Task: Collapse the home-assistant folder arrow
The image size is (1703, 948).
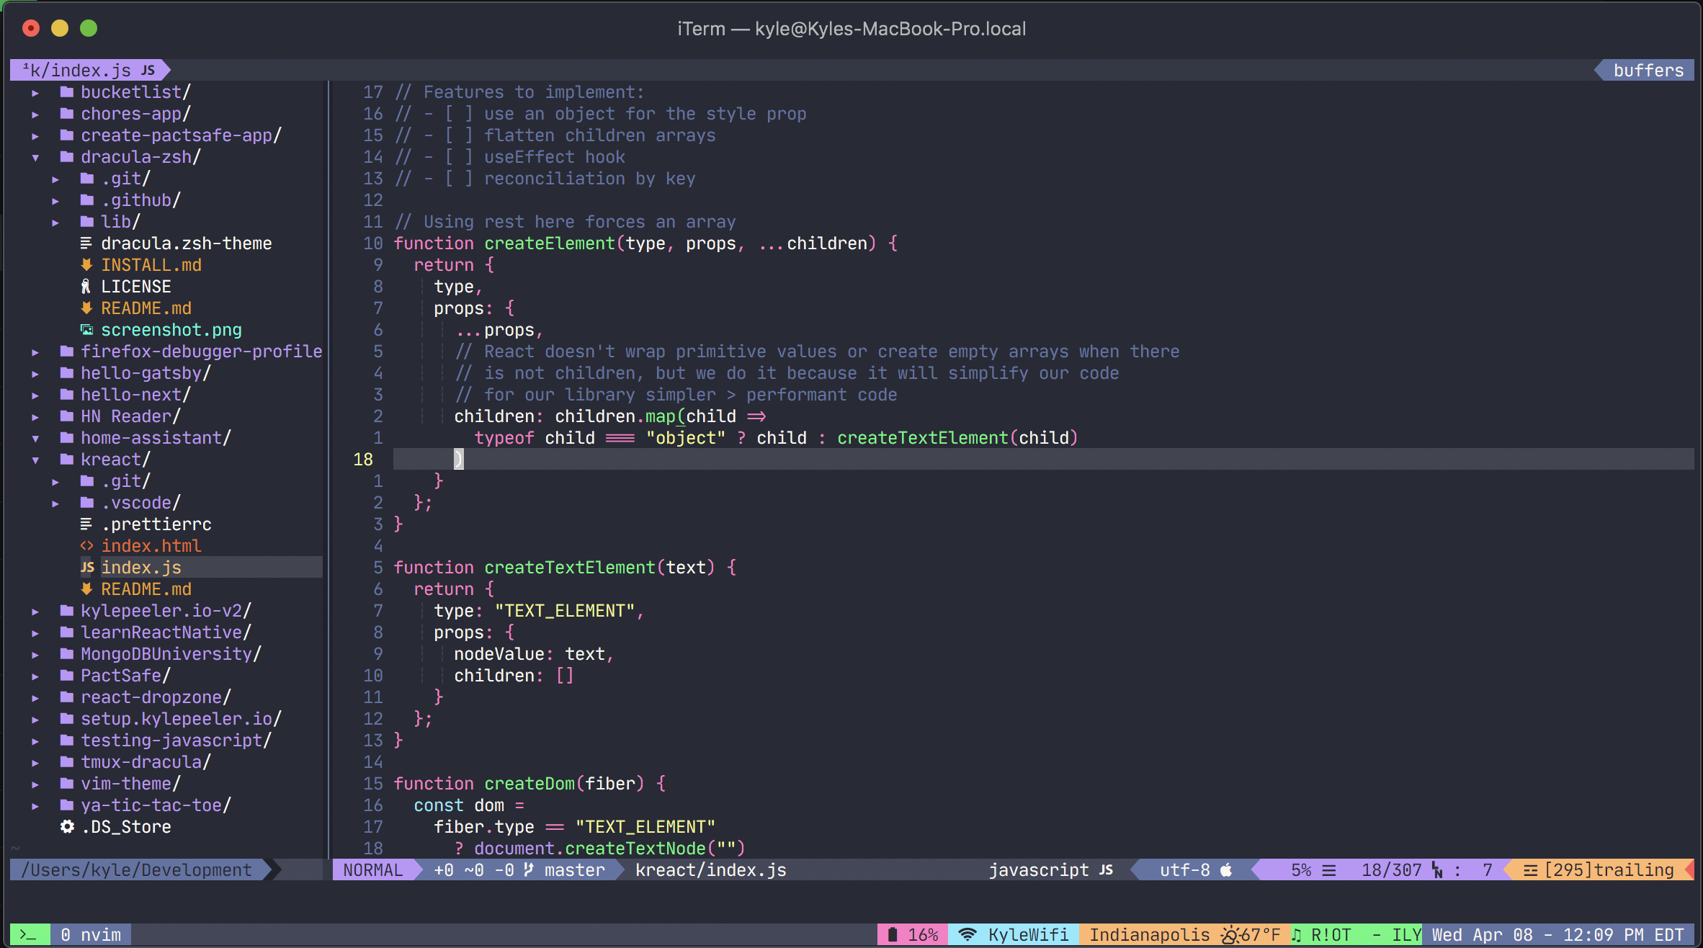Action: coord(35,439)
